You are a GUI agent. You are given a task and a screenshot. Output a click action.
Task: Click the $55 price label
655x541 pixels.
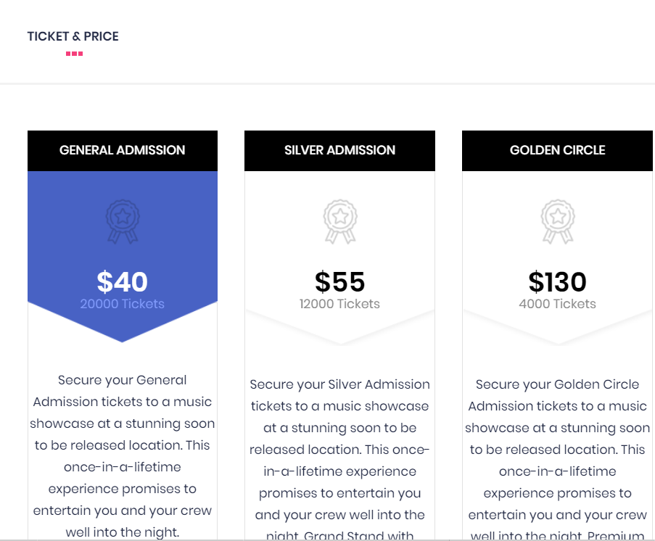click(x=339, y=281)
